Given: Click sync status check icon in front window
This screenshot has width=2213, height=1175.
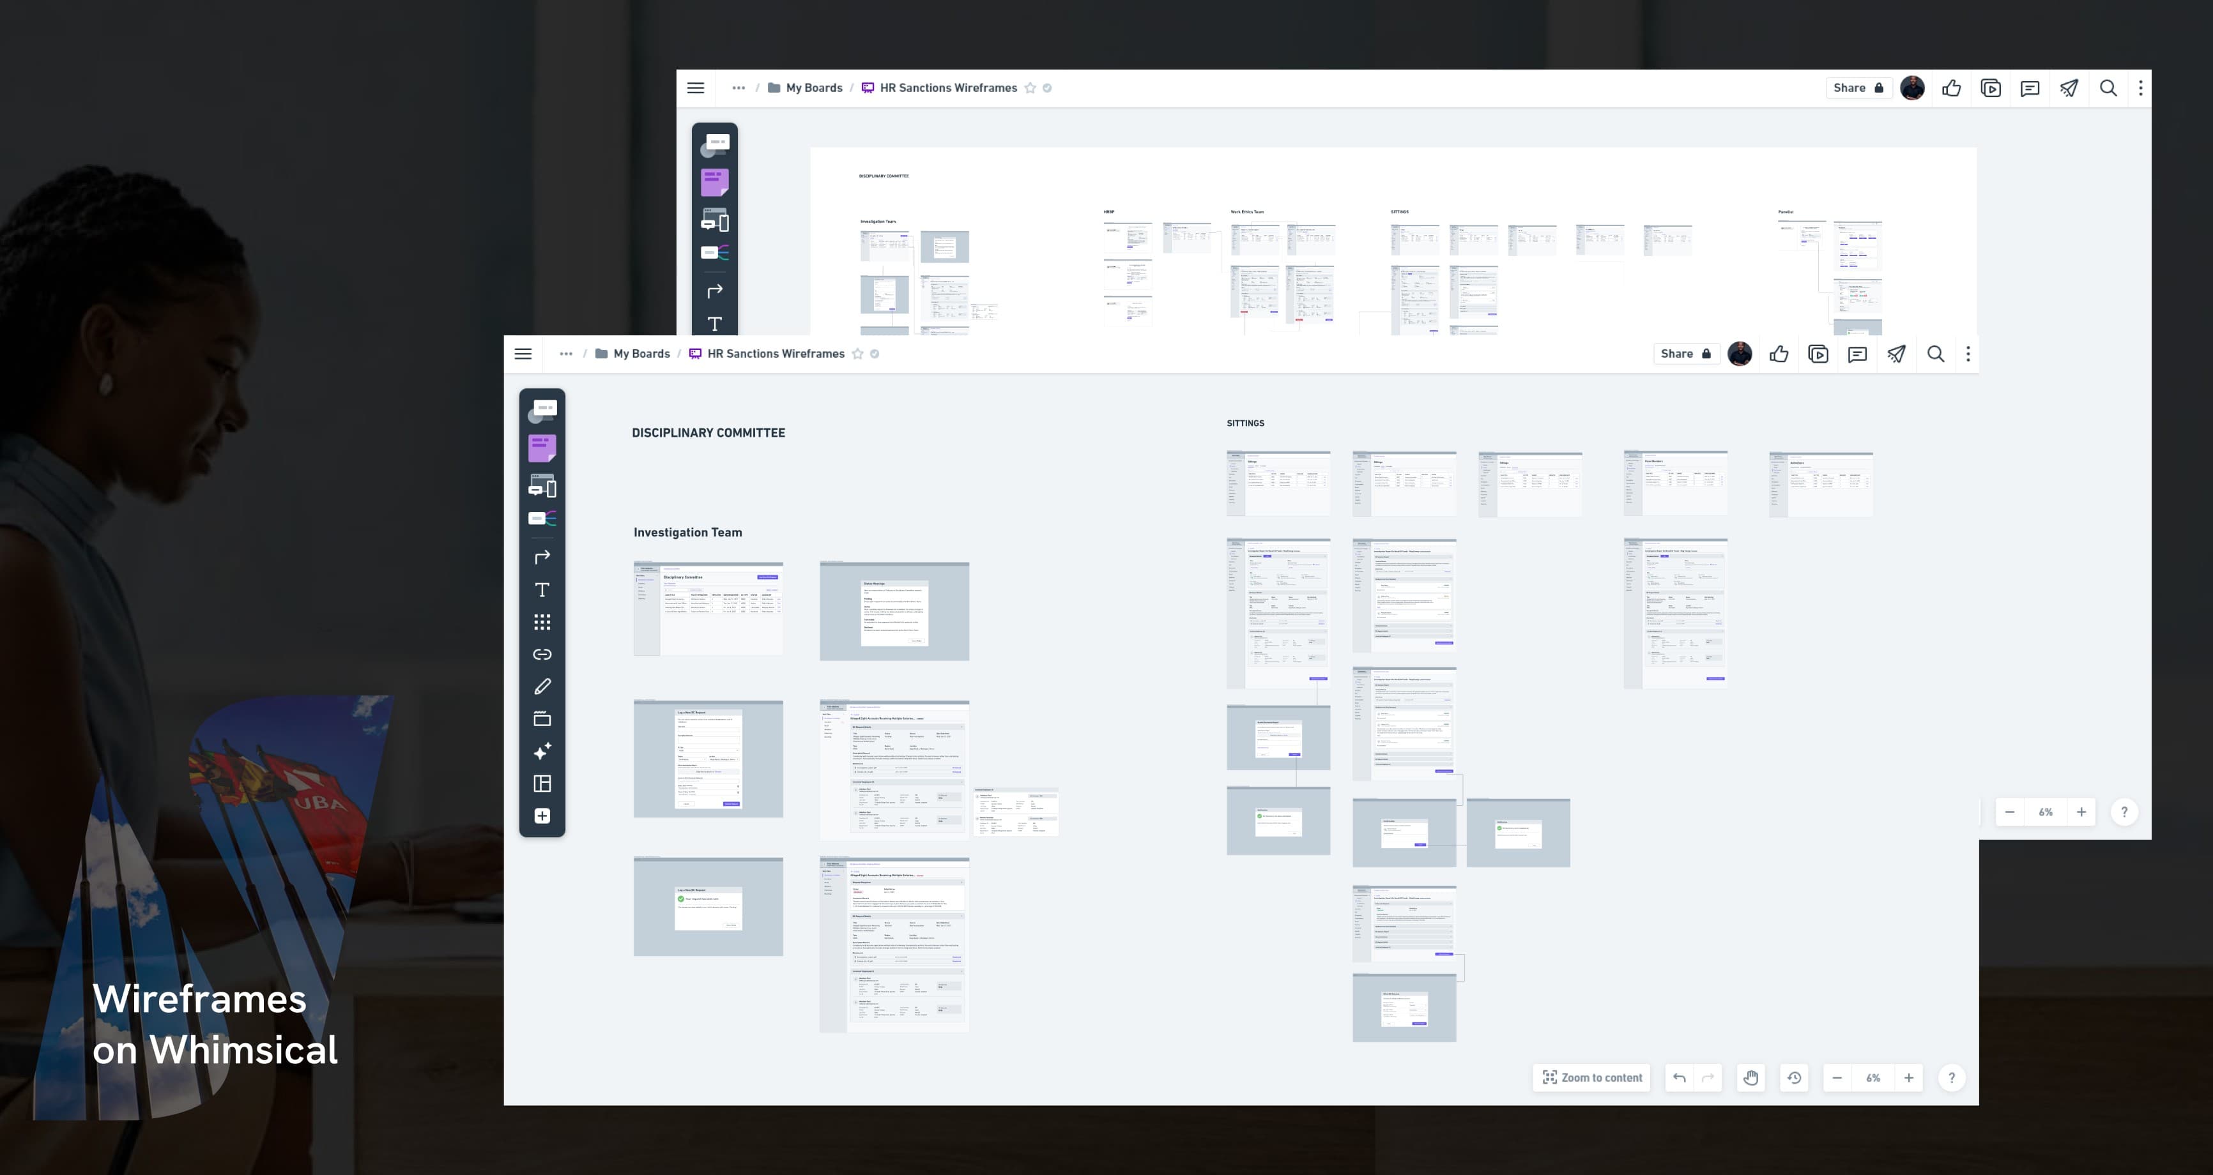Looking at the screenshot, I should [x=875, y=354].
